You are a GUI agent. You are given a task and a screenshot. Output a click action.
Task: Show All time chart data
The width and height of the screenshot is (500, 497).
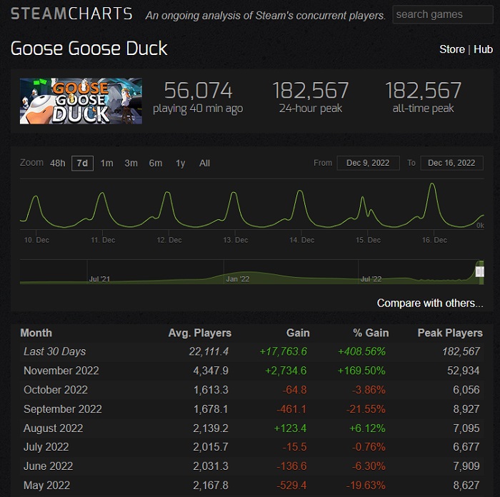(x=204, y=164)
